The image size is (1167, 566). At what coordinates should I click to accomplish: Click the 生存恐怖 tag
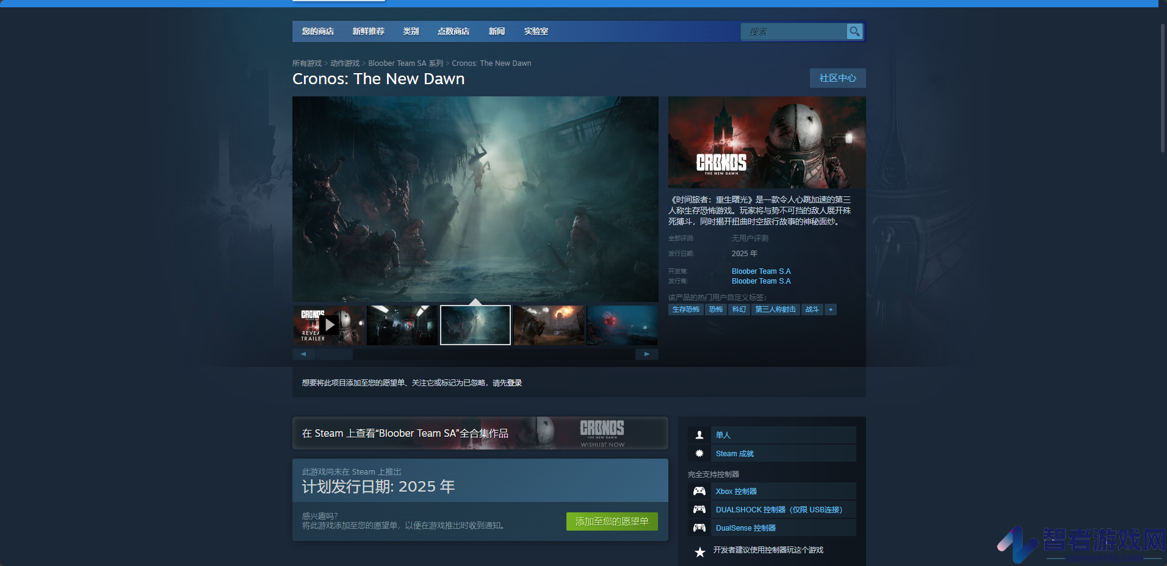(x=686, y=309)
